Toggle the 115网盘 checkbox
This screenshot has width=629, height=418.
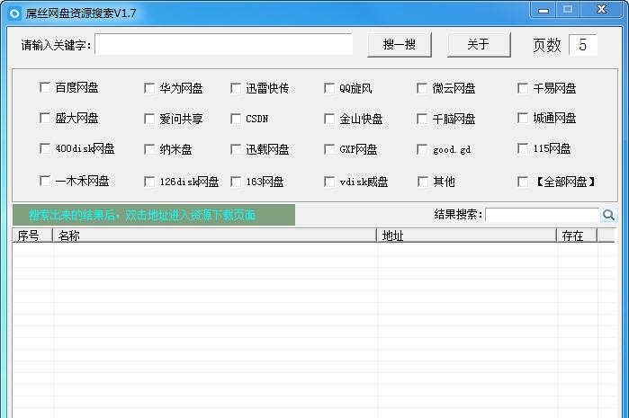(523, 148)
